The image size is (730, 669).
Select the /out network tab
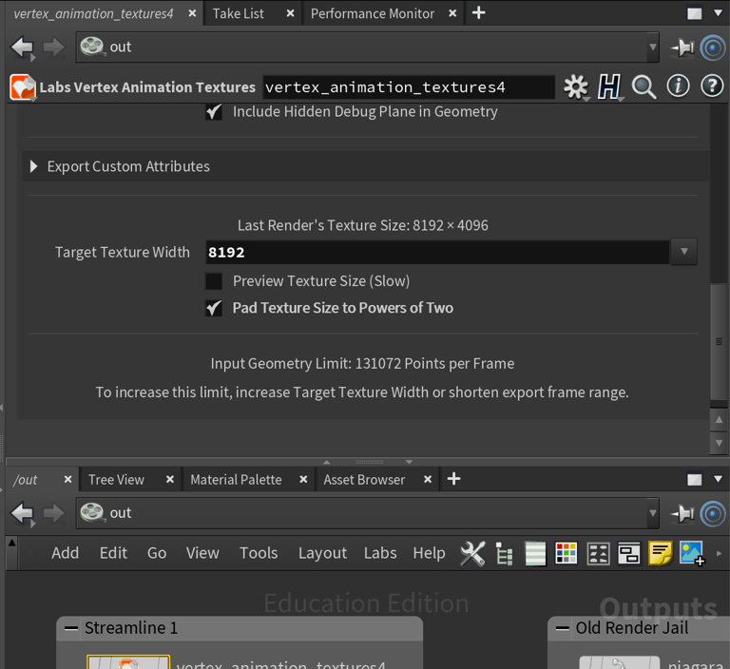pyautogui.click(x=25, y=480)
